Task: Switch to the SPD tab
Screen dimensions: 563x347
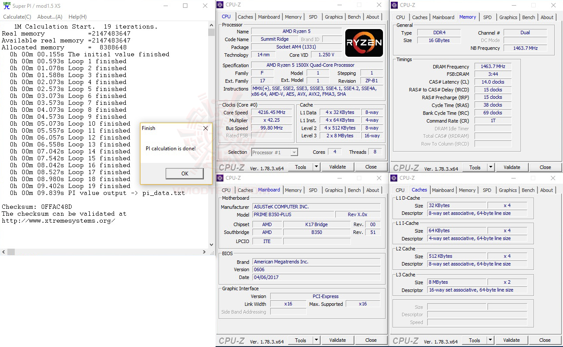Action: (314, 16)
